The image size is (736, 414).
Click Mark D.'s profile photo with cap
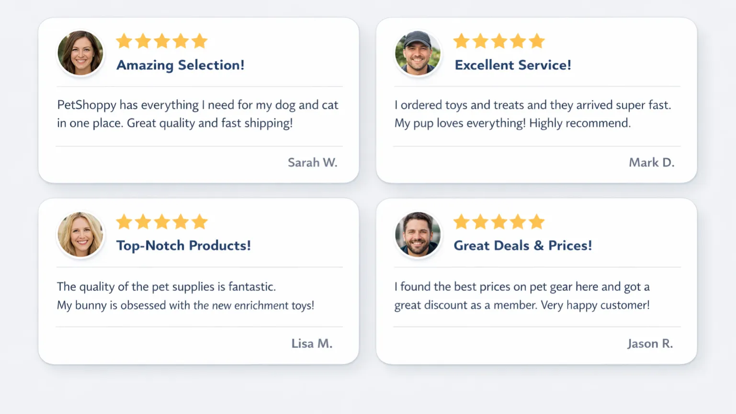click(x=418, y=53)
